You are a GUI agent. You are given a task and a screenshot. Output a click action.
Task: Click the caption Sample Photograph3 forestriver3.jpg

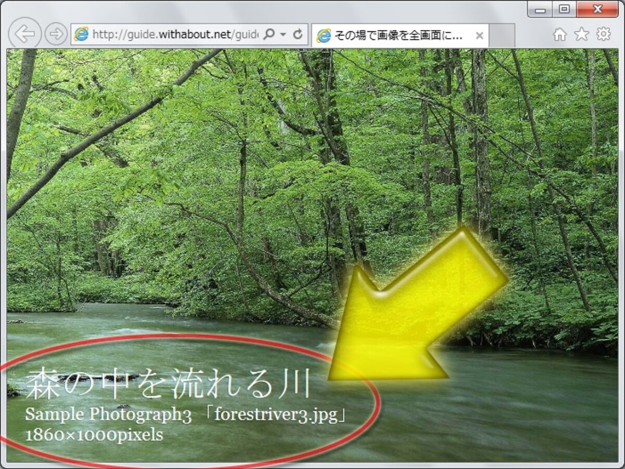coord(186,415)
